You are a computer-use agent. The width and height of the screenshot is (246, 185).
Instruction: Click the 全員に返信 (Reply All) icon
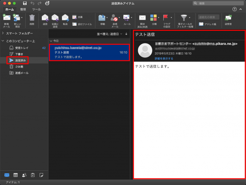tap(55, 18)
